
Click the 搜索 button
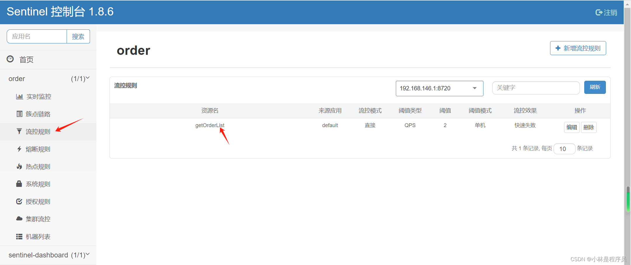78,36
